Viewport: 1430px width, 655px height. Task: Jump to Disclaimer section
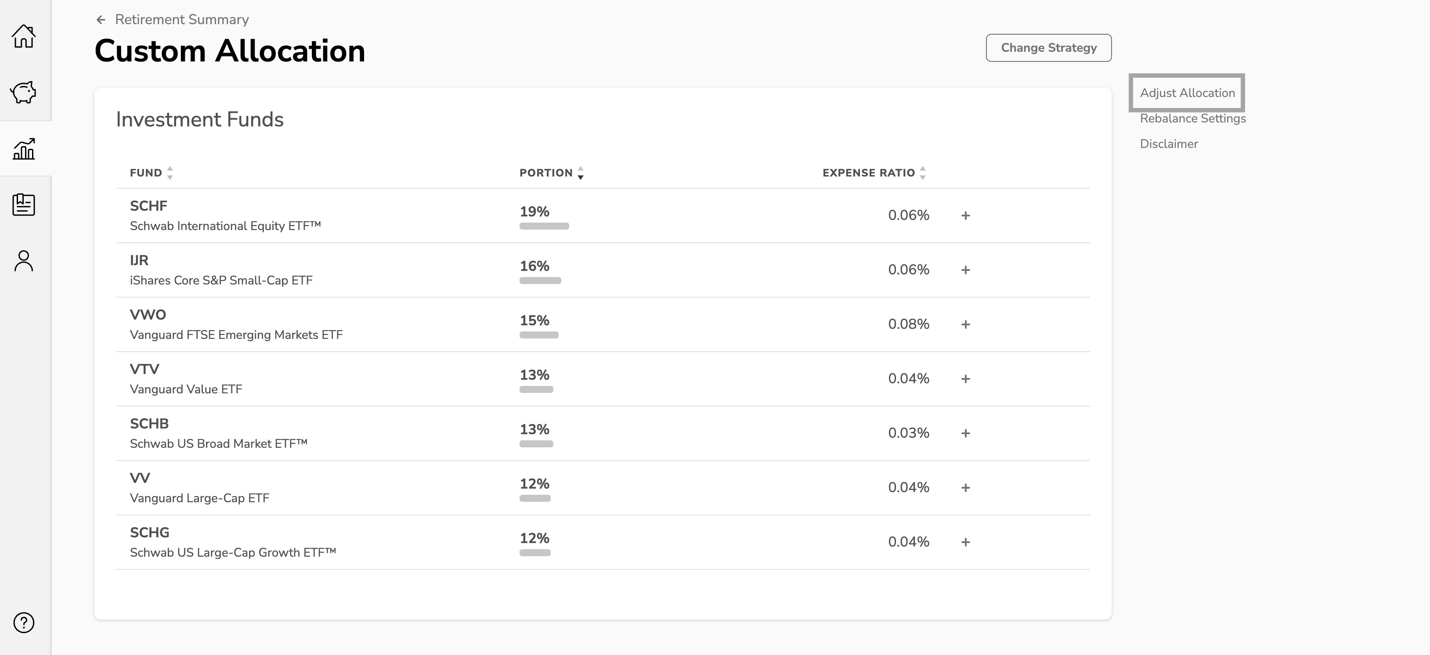1169,144
